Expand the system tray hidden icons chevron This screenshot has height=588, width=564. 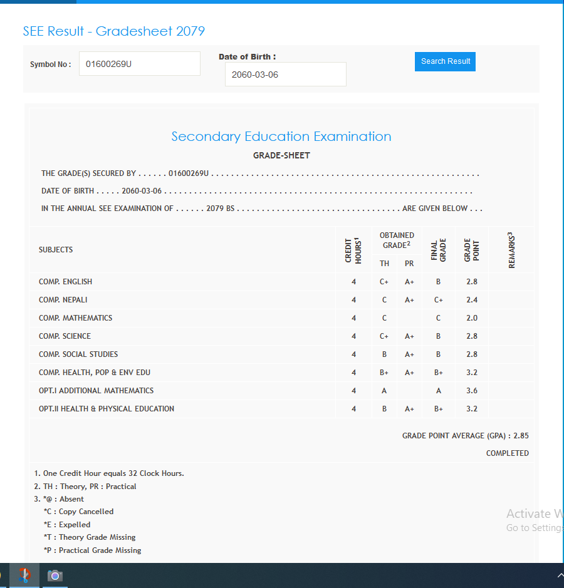tap(560, 575)
